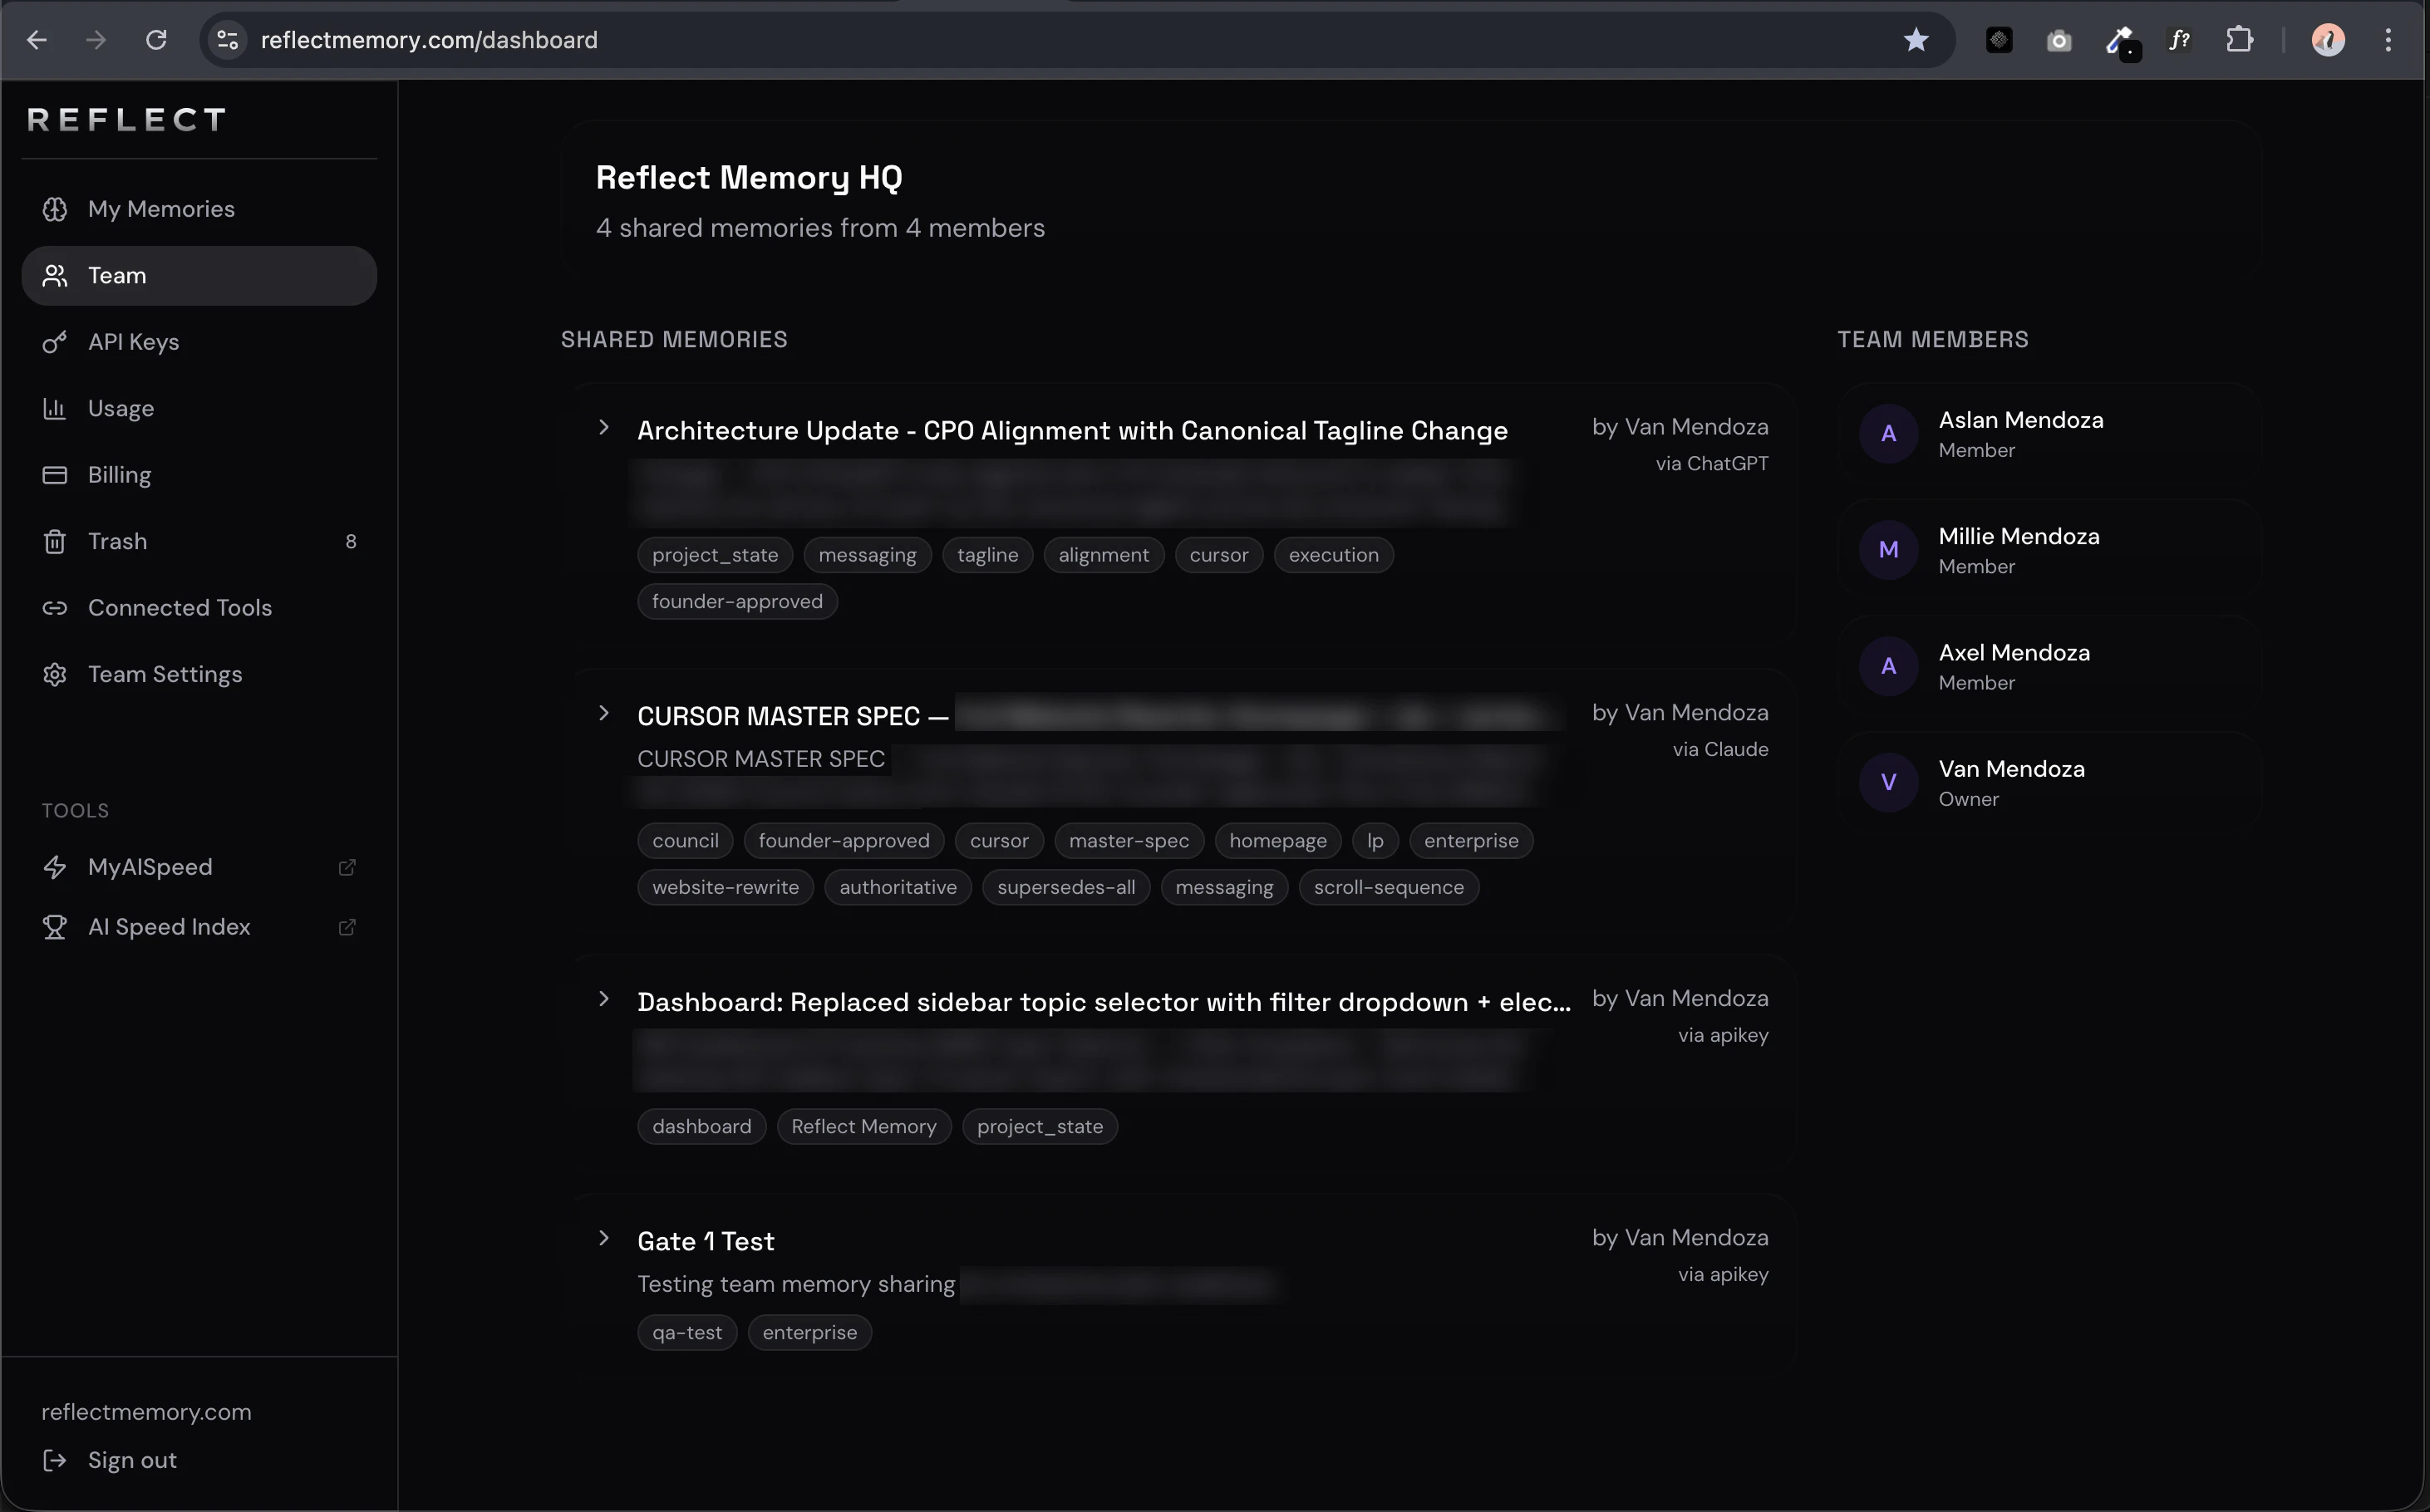The image size is (2430, 1512).
Task: Click the chain-link Connected Tools icon
Action: [x=55, y=608]
